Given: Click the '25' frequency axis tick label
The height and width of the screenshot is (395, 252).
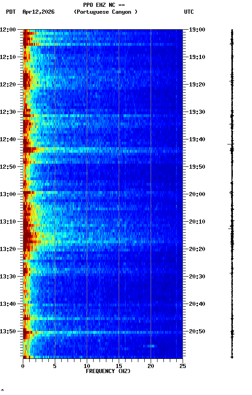Looking at the screenshot, I should pyautogui.click(x=183, y=366).
